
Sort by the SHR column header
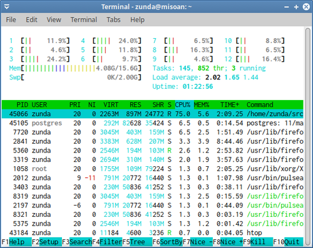pyautogui.click(x=158, y=105)
